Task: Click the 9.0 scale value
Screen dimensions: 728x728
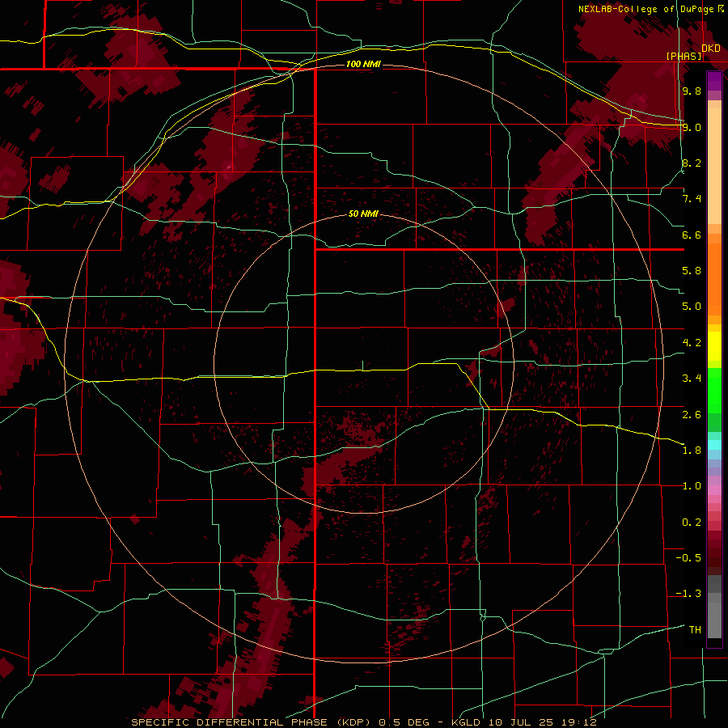Action: [x=692, y=127]
